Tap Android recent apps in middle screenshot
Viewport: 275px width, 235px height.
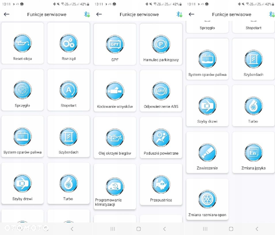coord(113,229)
